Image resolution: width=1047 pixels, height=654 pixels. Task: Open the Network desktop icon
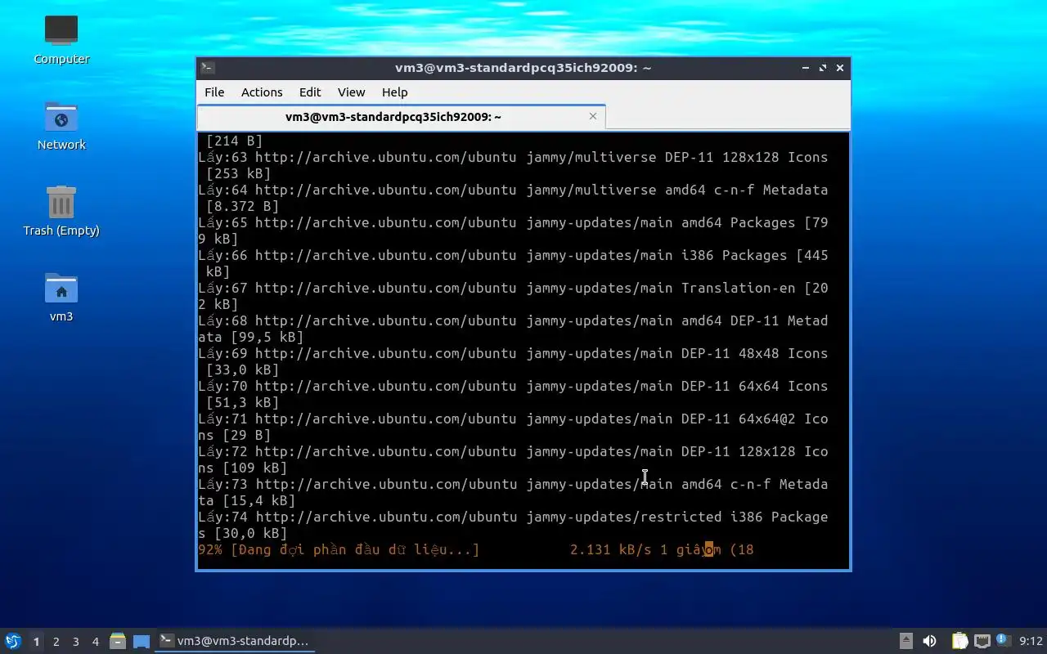tap(61, 126)
